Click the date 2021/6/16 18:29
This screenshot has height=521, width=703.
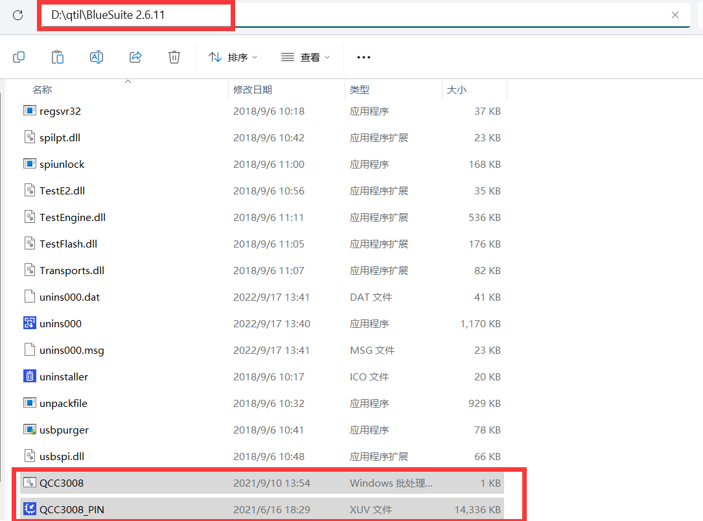[271, 509]
